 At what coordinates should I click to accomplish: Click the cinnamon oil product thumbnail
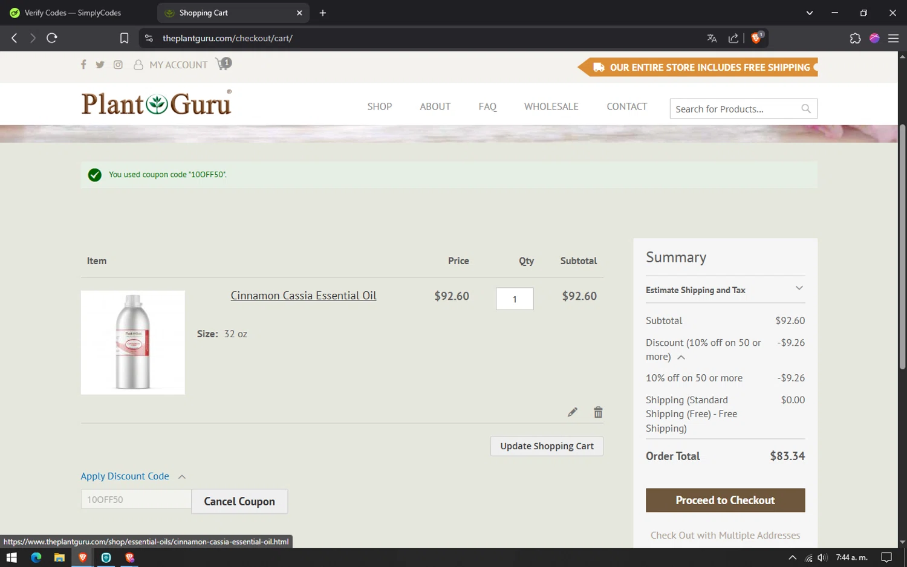tap(133, 343)
